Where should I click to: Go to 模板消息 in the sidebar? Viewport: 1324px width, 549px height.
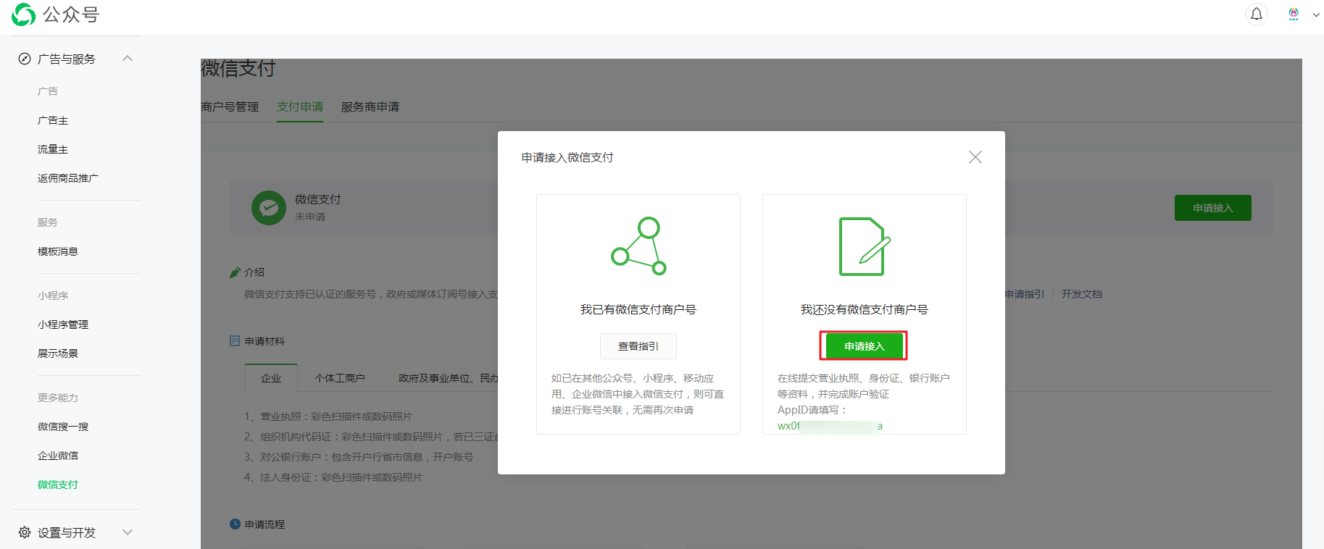[x=58, y=251]
